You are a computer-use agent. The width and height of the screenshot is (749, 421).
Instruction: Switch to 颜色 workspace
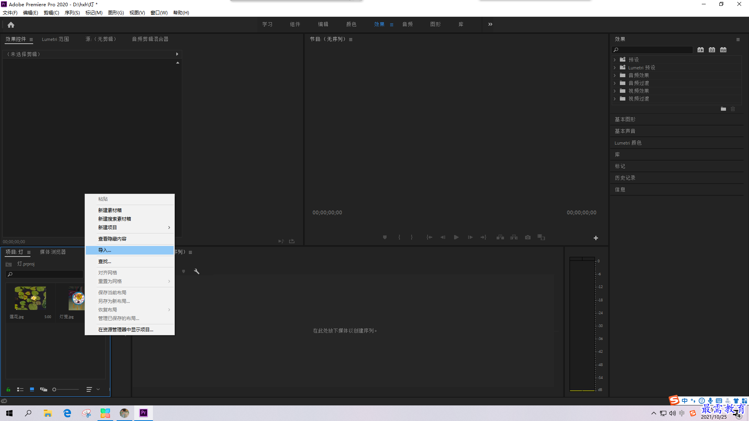tap(351, 24)
